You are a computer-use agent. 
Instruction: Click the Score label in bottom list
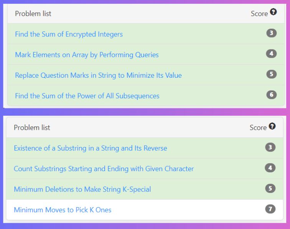(258, 128)
